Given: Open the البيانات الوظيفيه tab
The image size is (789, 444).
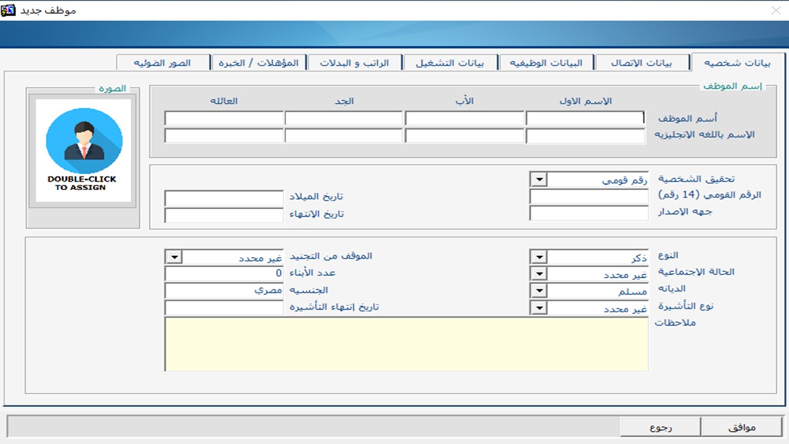Looking at the screenshot, I should click(x=546, y=63).
